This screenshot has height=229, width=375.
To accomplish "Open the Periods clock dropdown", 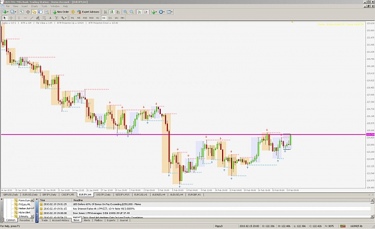I will coord(161,12).
